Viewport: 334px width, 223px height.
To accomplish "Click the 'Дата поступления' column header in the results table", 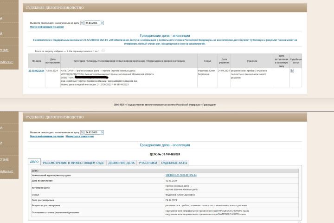I will click(53, 61).
